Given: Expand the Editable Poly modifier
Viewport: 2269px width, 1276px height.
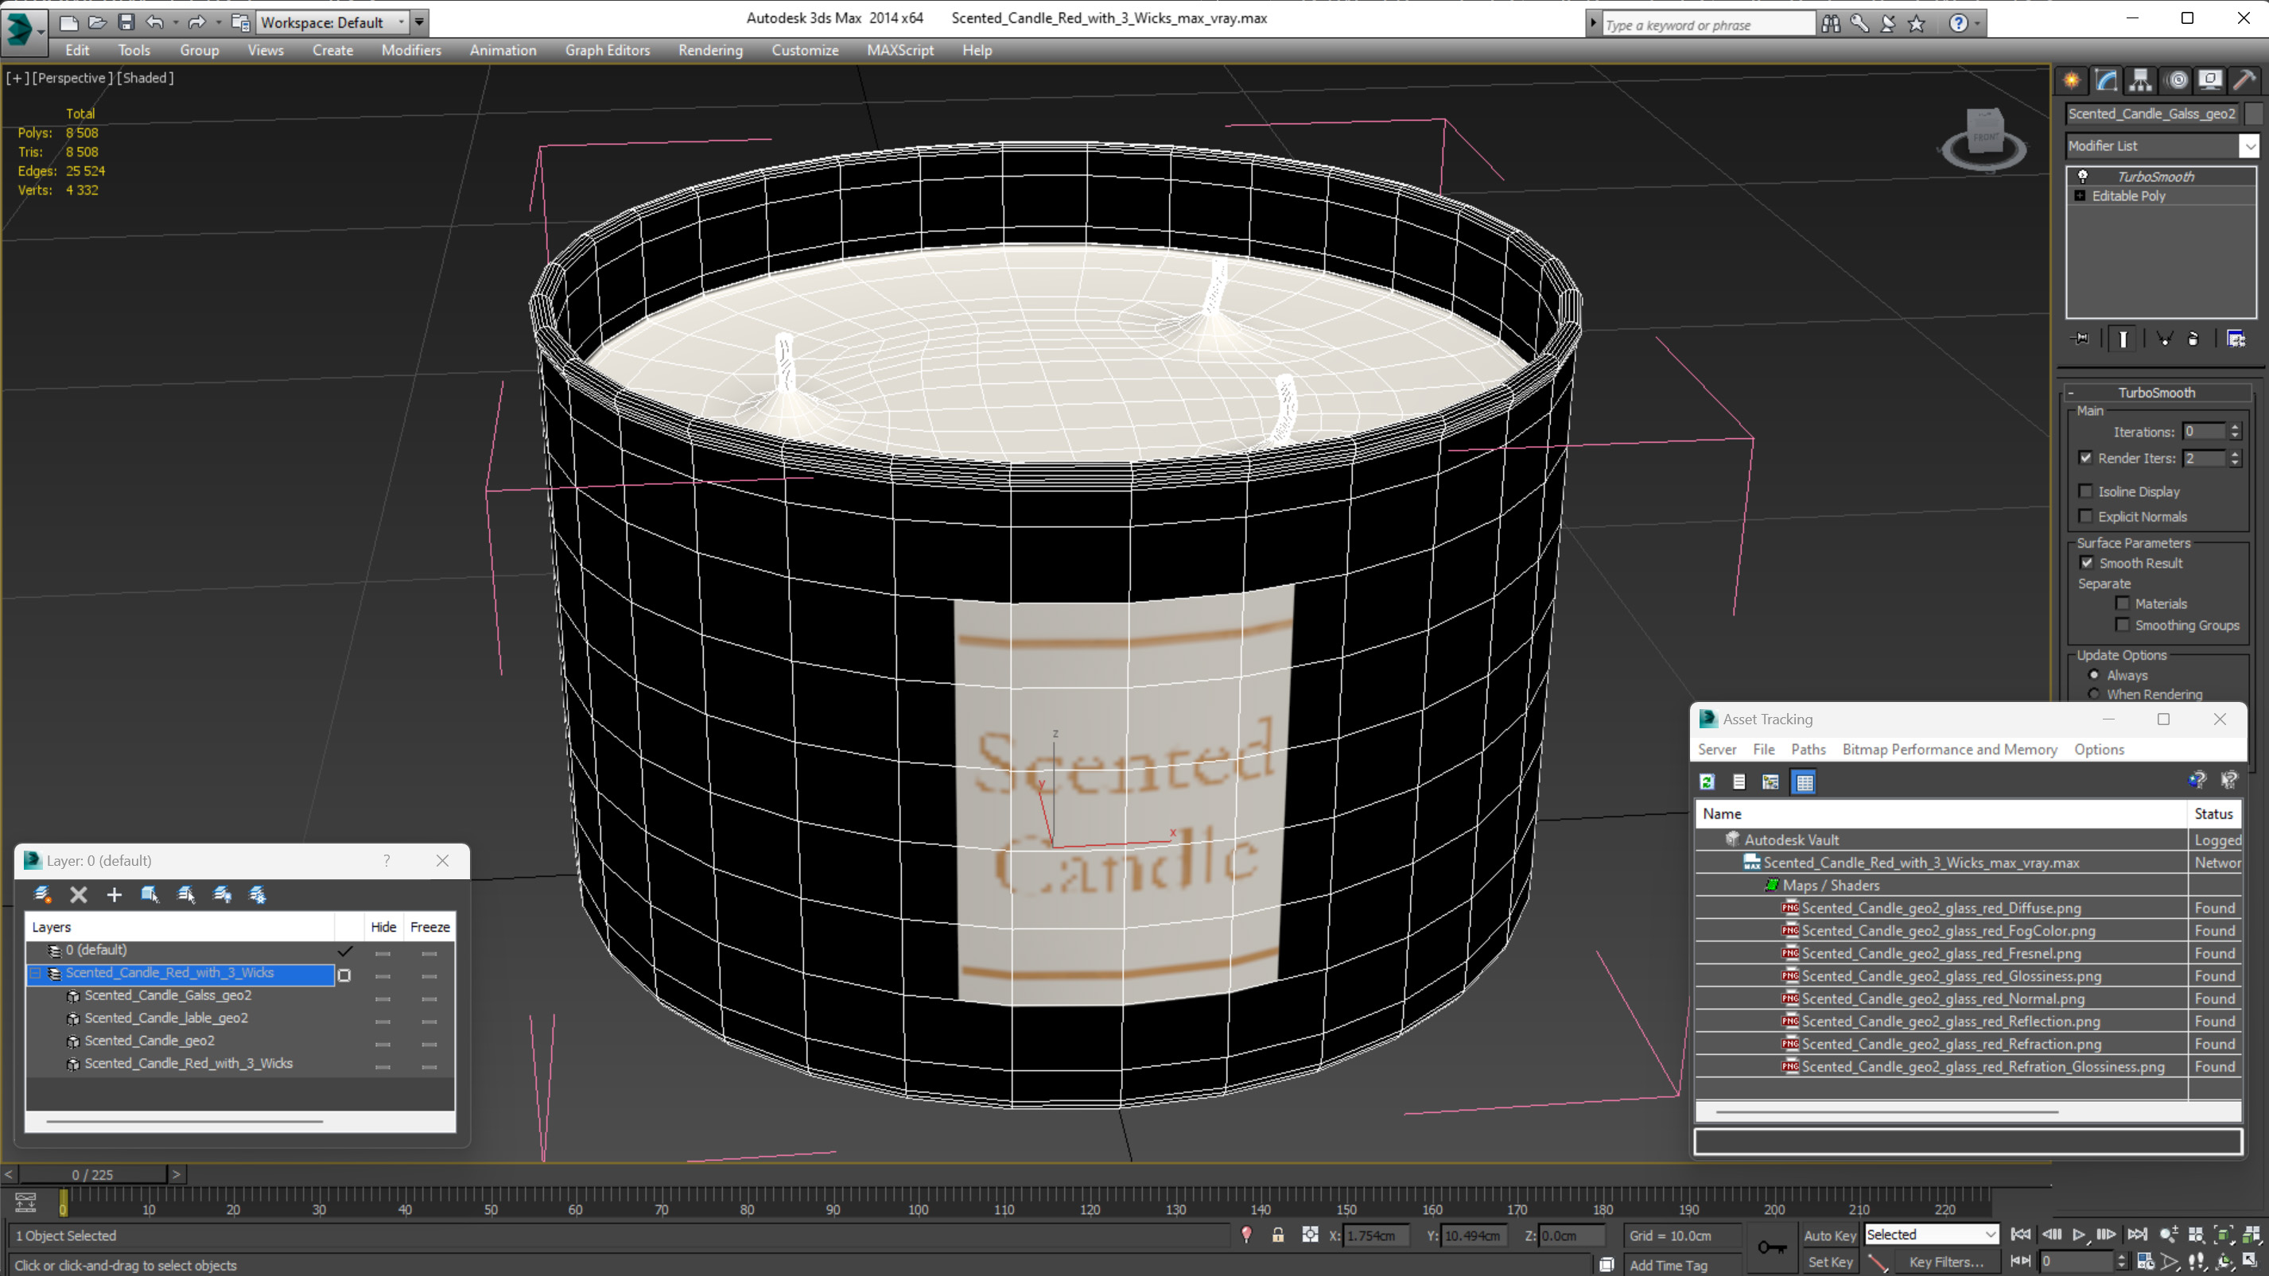Looking at the screenshot, I should pos(2080,196).
